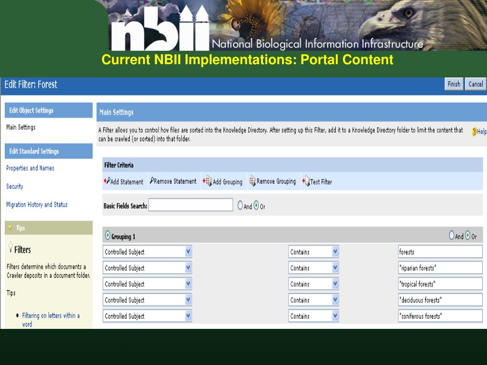This screenshot has height=365, width=487.
Task: Click the Add Statement label
Action: pyautogui.click(x=127, y=182)
